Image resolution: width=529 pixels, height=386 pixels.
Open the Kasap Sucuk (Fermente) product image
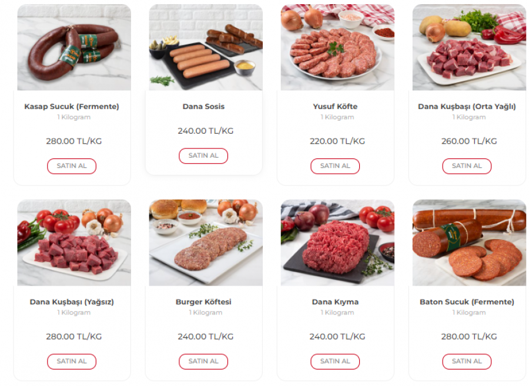(74, 47)
